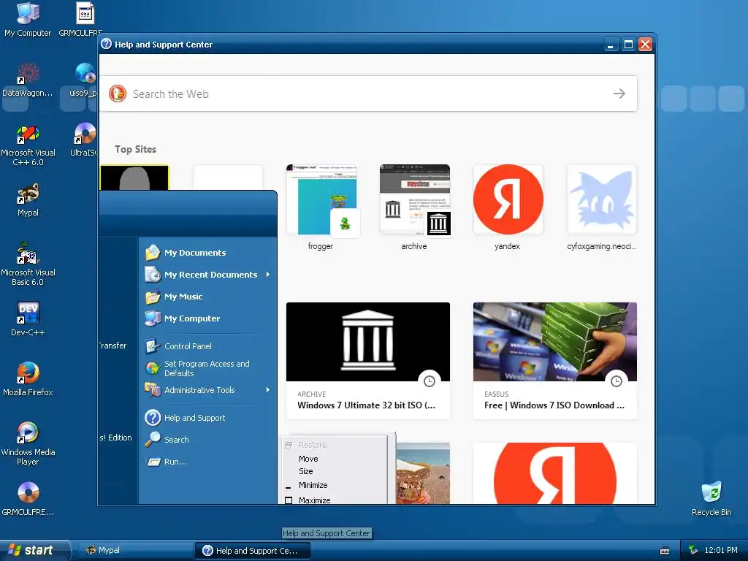Viewport: 748px width, 561px height.
Task: Maximize the Help and Support Center window
Action: click(628, 45)
